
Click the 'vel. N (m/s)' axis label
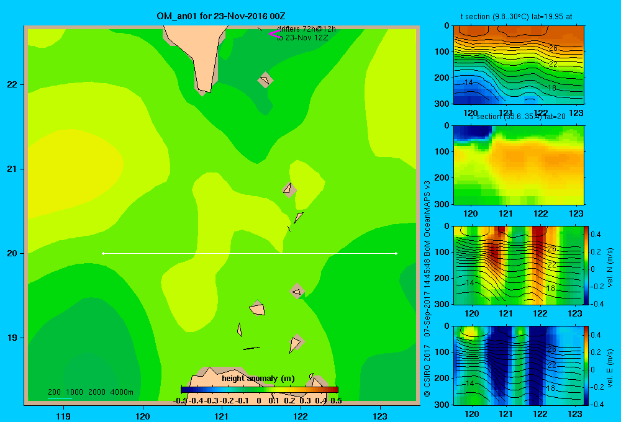(x=610, y=267)
